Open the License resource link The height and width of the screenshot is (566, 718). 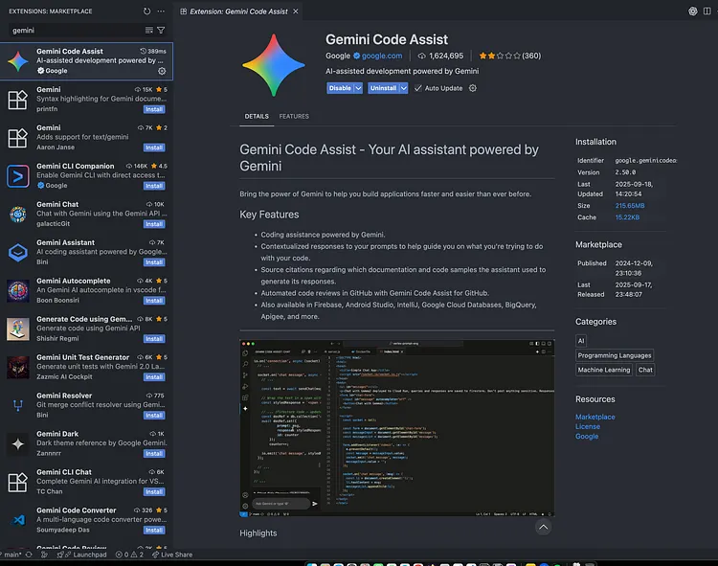point(588,426)
